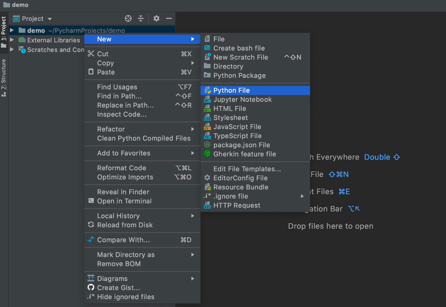Click the Compare With arrows icon
The height and width of the screenshot is (307, 446).
click(x=91, y=239)
